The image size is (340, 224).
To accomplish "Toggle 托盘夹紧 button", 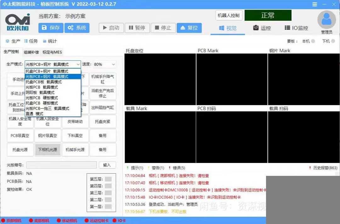I will (x=103, y=121).
